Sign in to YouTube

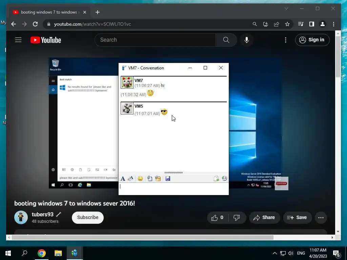pyautogui.click(x=312, y=40)
